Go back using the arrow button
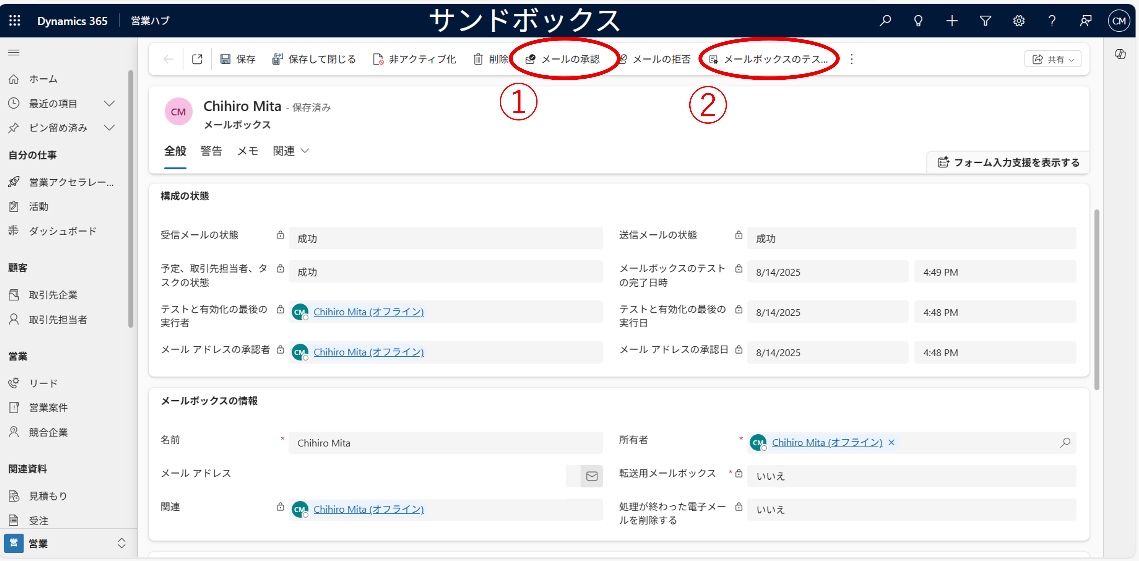 click(x=168, y=59)
